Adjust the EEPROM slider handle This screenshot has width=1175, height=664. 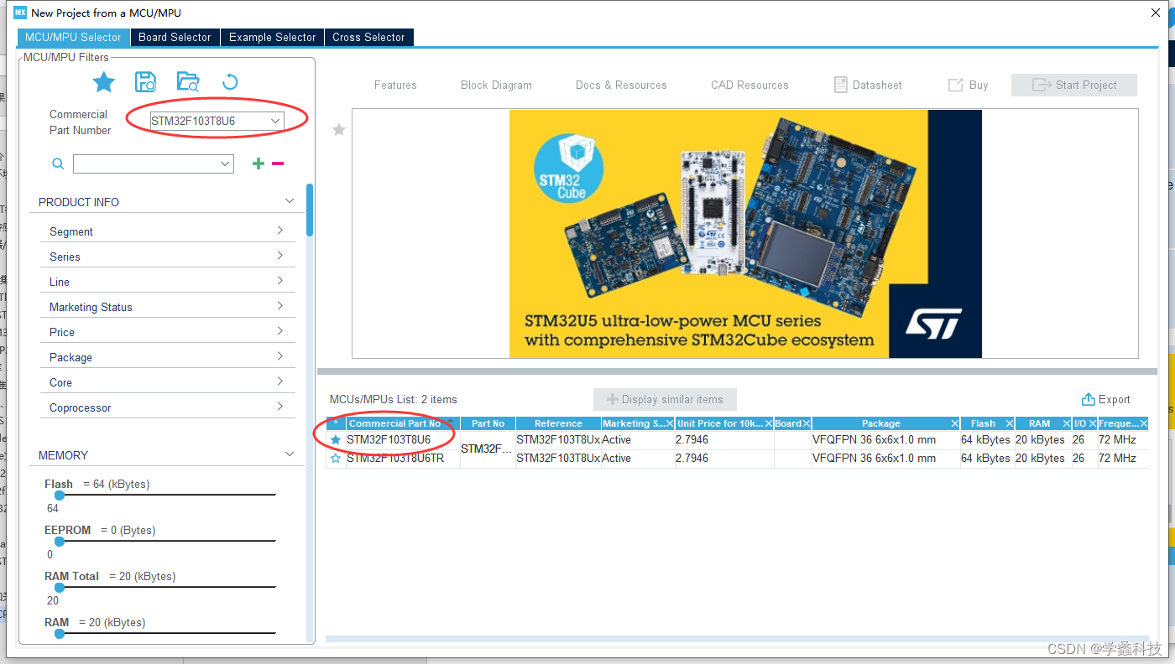tap(60, 542)
